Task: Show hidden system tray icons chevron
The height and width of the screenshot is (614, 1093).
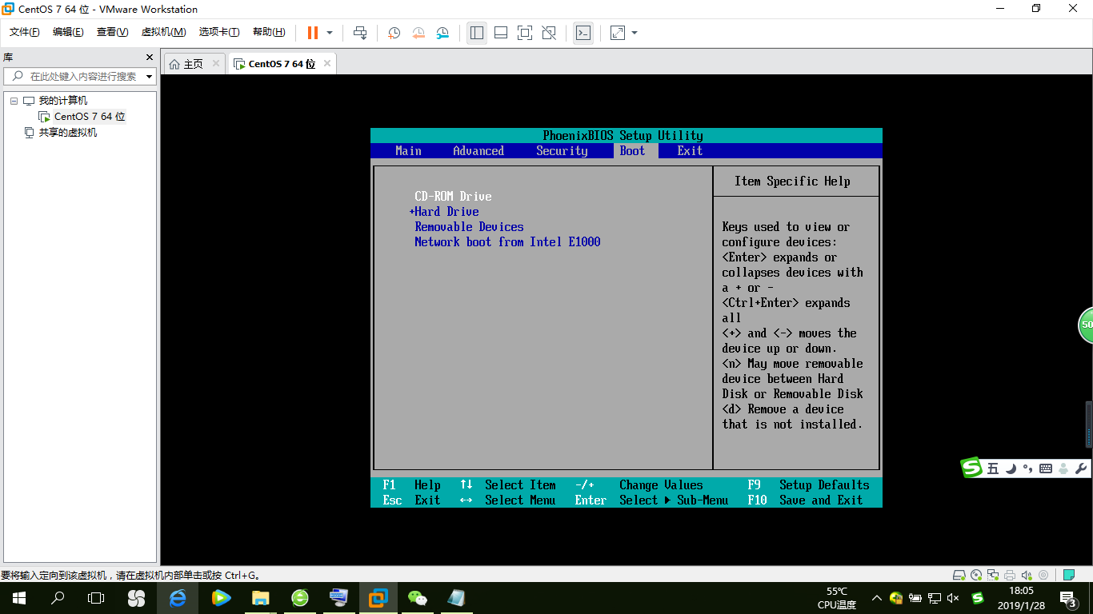Action: pyautogui.click(x=877, y=598)
